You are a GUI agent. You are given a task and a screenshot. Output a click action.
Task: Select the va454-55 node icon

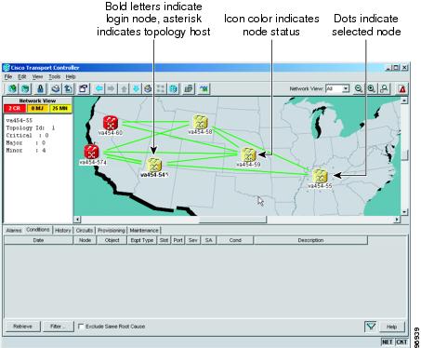point(320,176)
